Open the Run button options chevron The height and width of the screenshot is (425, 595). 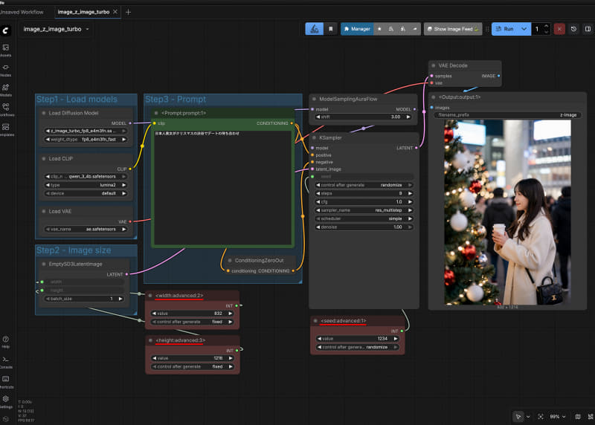pyautogui.click(x=524, y=29)
